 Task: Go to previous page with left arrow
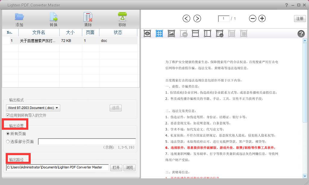point(186,18)
